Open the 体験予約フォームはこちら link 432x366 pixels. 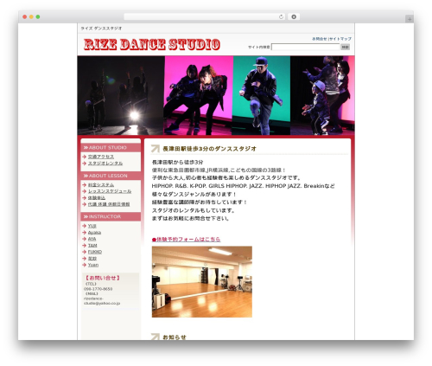(186, 239)
